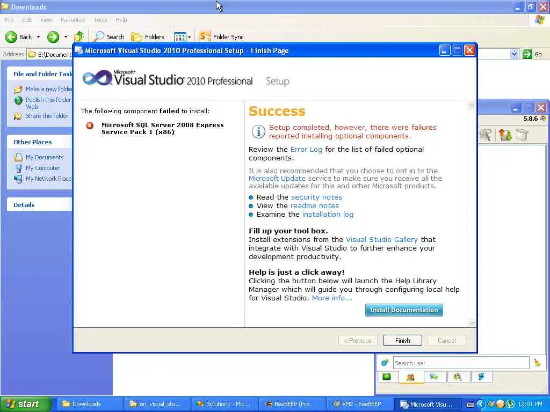Expand Back history dropdown arrow
Screen dimensions: 550x412
point(38,37)
